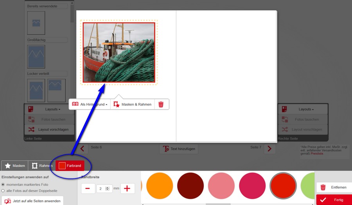Viewport: 352px width, 205px height.
Task: Delete photo with popup trash icon
Action: (161, 104)
